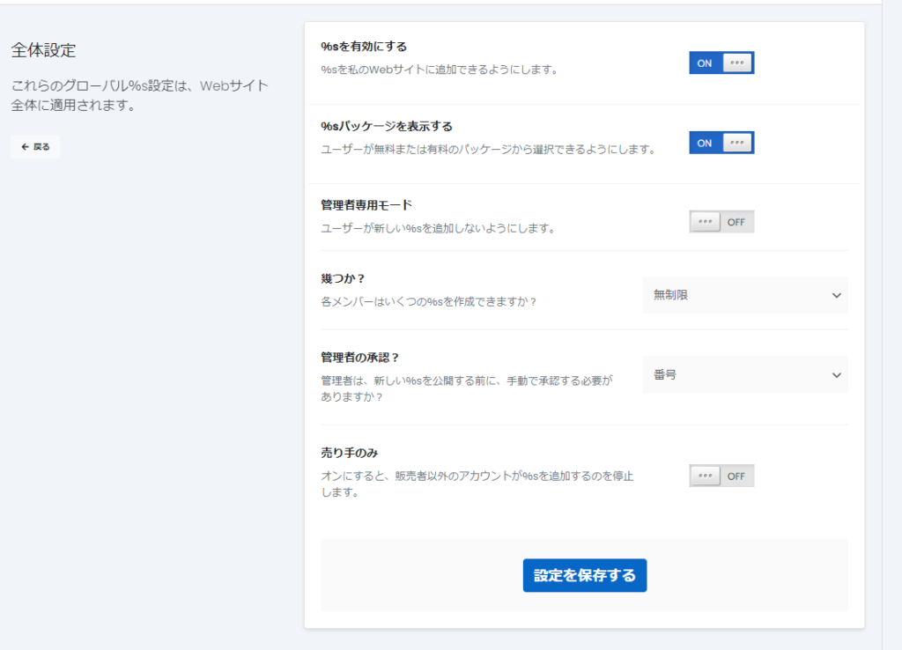The width and height of the screenshot is (902, 650).
Task: Click the chevron arrow on the 無制限 dropdown
Action: [836, 295]
